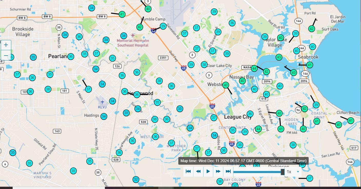Screen dimensions: 361x189
Task: Play the map time animation
Action: point(208,172)
